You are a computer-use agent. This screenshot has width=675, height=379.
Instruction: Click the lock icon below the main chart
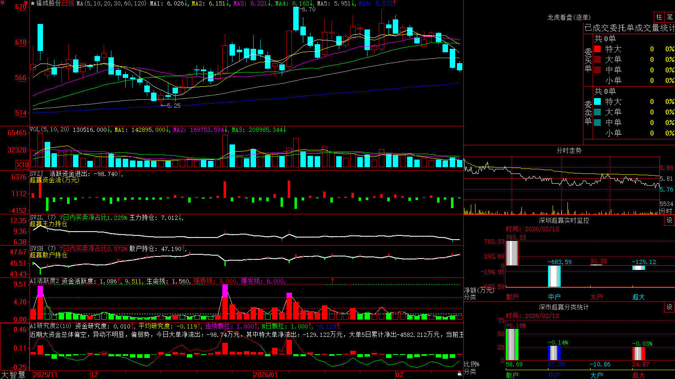point(459,374)
